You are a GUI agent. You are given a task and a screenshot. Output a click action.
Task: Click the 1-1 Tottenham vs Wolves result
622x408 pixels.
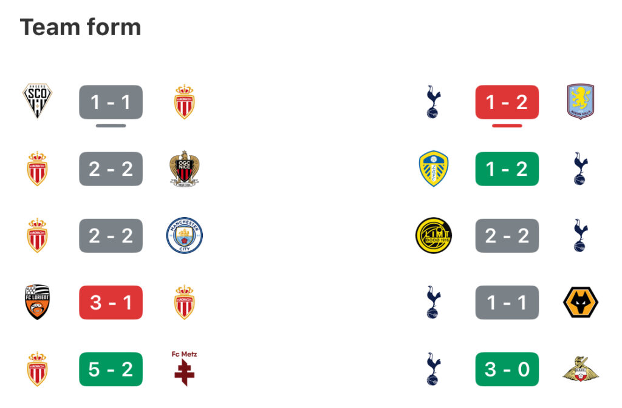(x=507, y=302)
